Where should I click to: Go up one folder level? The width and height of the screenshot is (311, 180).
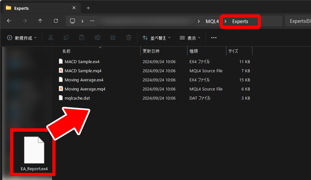pyautogui.click(x=40, y=21)
